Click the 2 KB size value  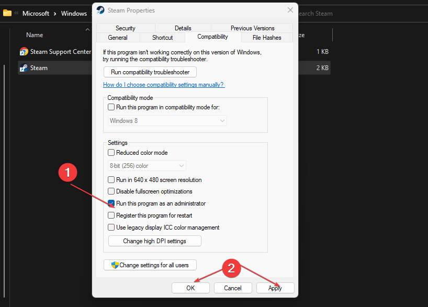pyautogui.click(x=322, y=68)
